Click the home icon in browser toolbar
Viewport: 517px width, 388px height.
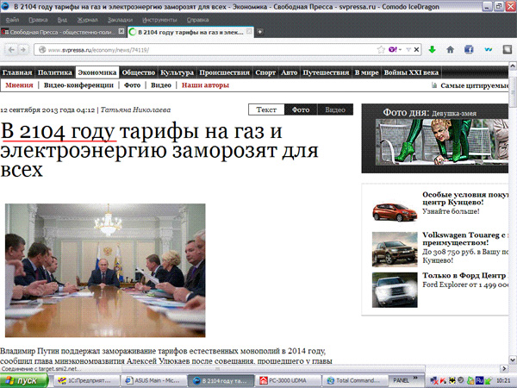click(450, 50)
